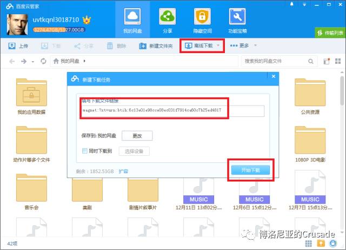The image size is (346, 250).
Task: Expand the 离线下载 dropdown arrow
Action: 218,45
